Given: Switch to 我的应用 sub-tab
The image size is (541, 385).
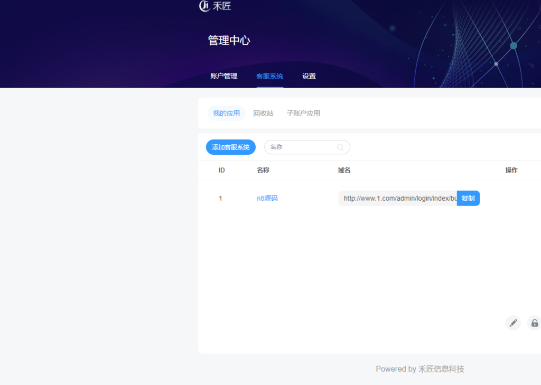Looking at the screenshot, I should (226, 113).
